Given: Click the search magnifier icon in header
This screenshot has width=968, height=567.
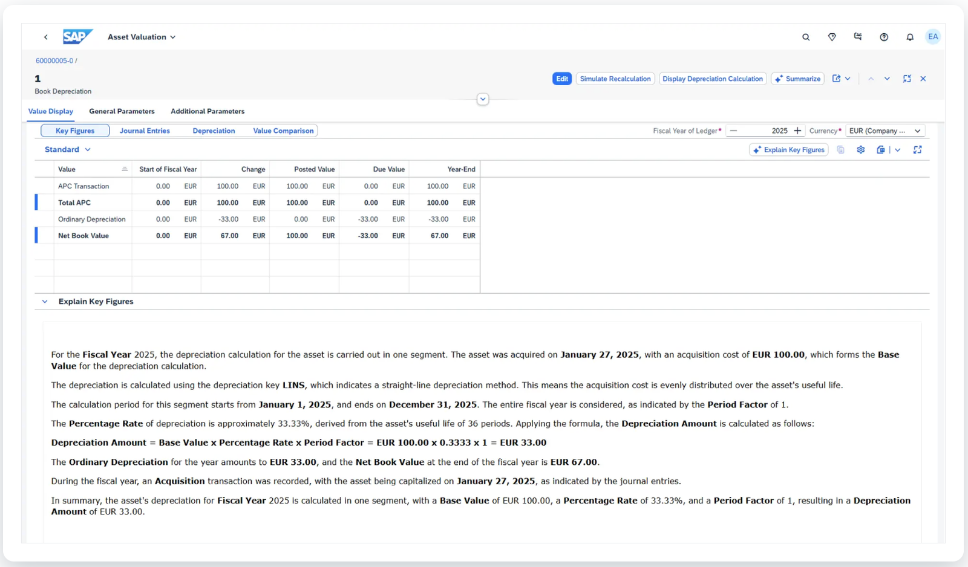Looking at the screenshot, I should [x=806, y=37].
